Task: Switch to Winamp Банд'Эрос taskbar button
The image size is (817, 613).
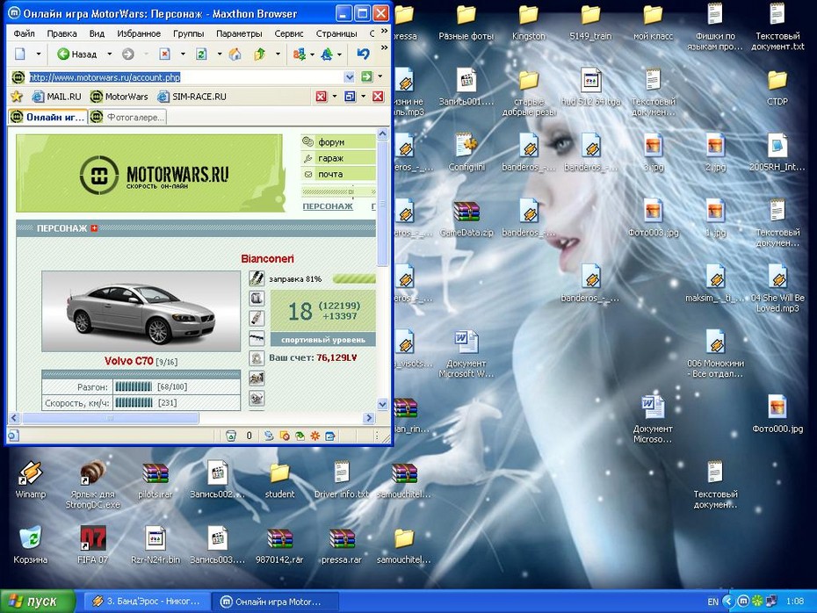Action: tap(146, 602)
